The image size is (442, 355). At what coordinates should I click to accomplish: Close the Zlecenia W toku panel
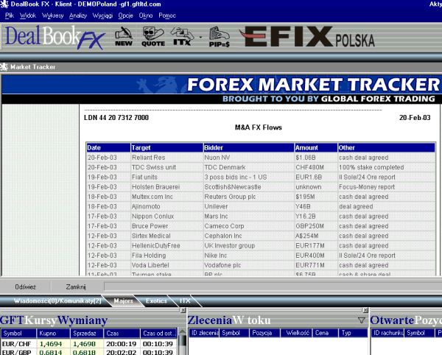click(365, 310)
